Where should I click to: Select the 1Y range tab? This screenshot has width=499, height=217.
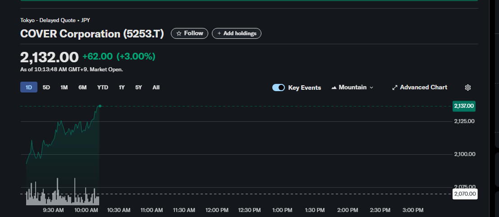(122, 88)
